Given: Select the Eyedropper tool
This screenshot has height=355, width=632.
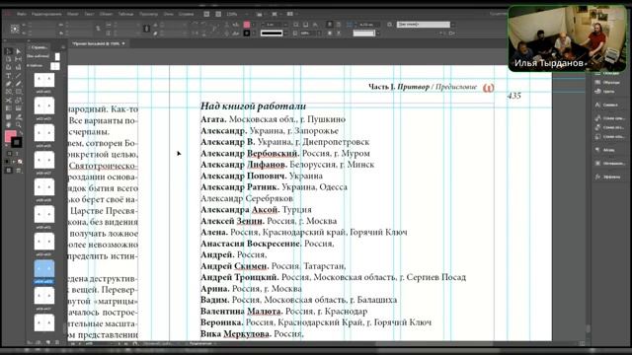Looking at the screenshot, I should pos(18,116).
